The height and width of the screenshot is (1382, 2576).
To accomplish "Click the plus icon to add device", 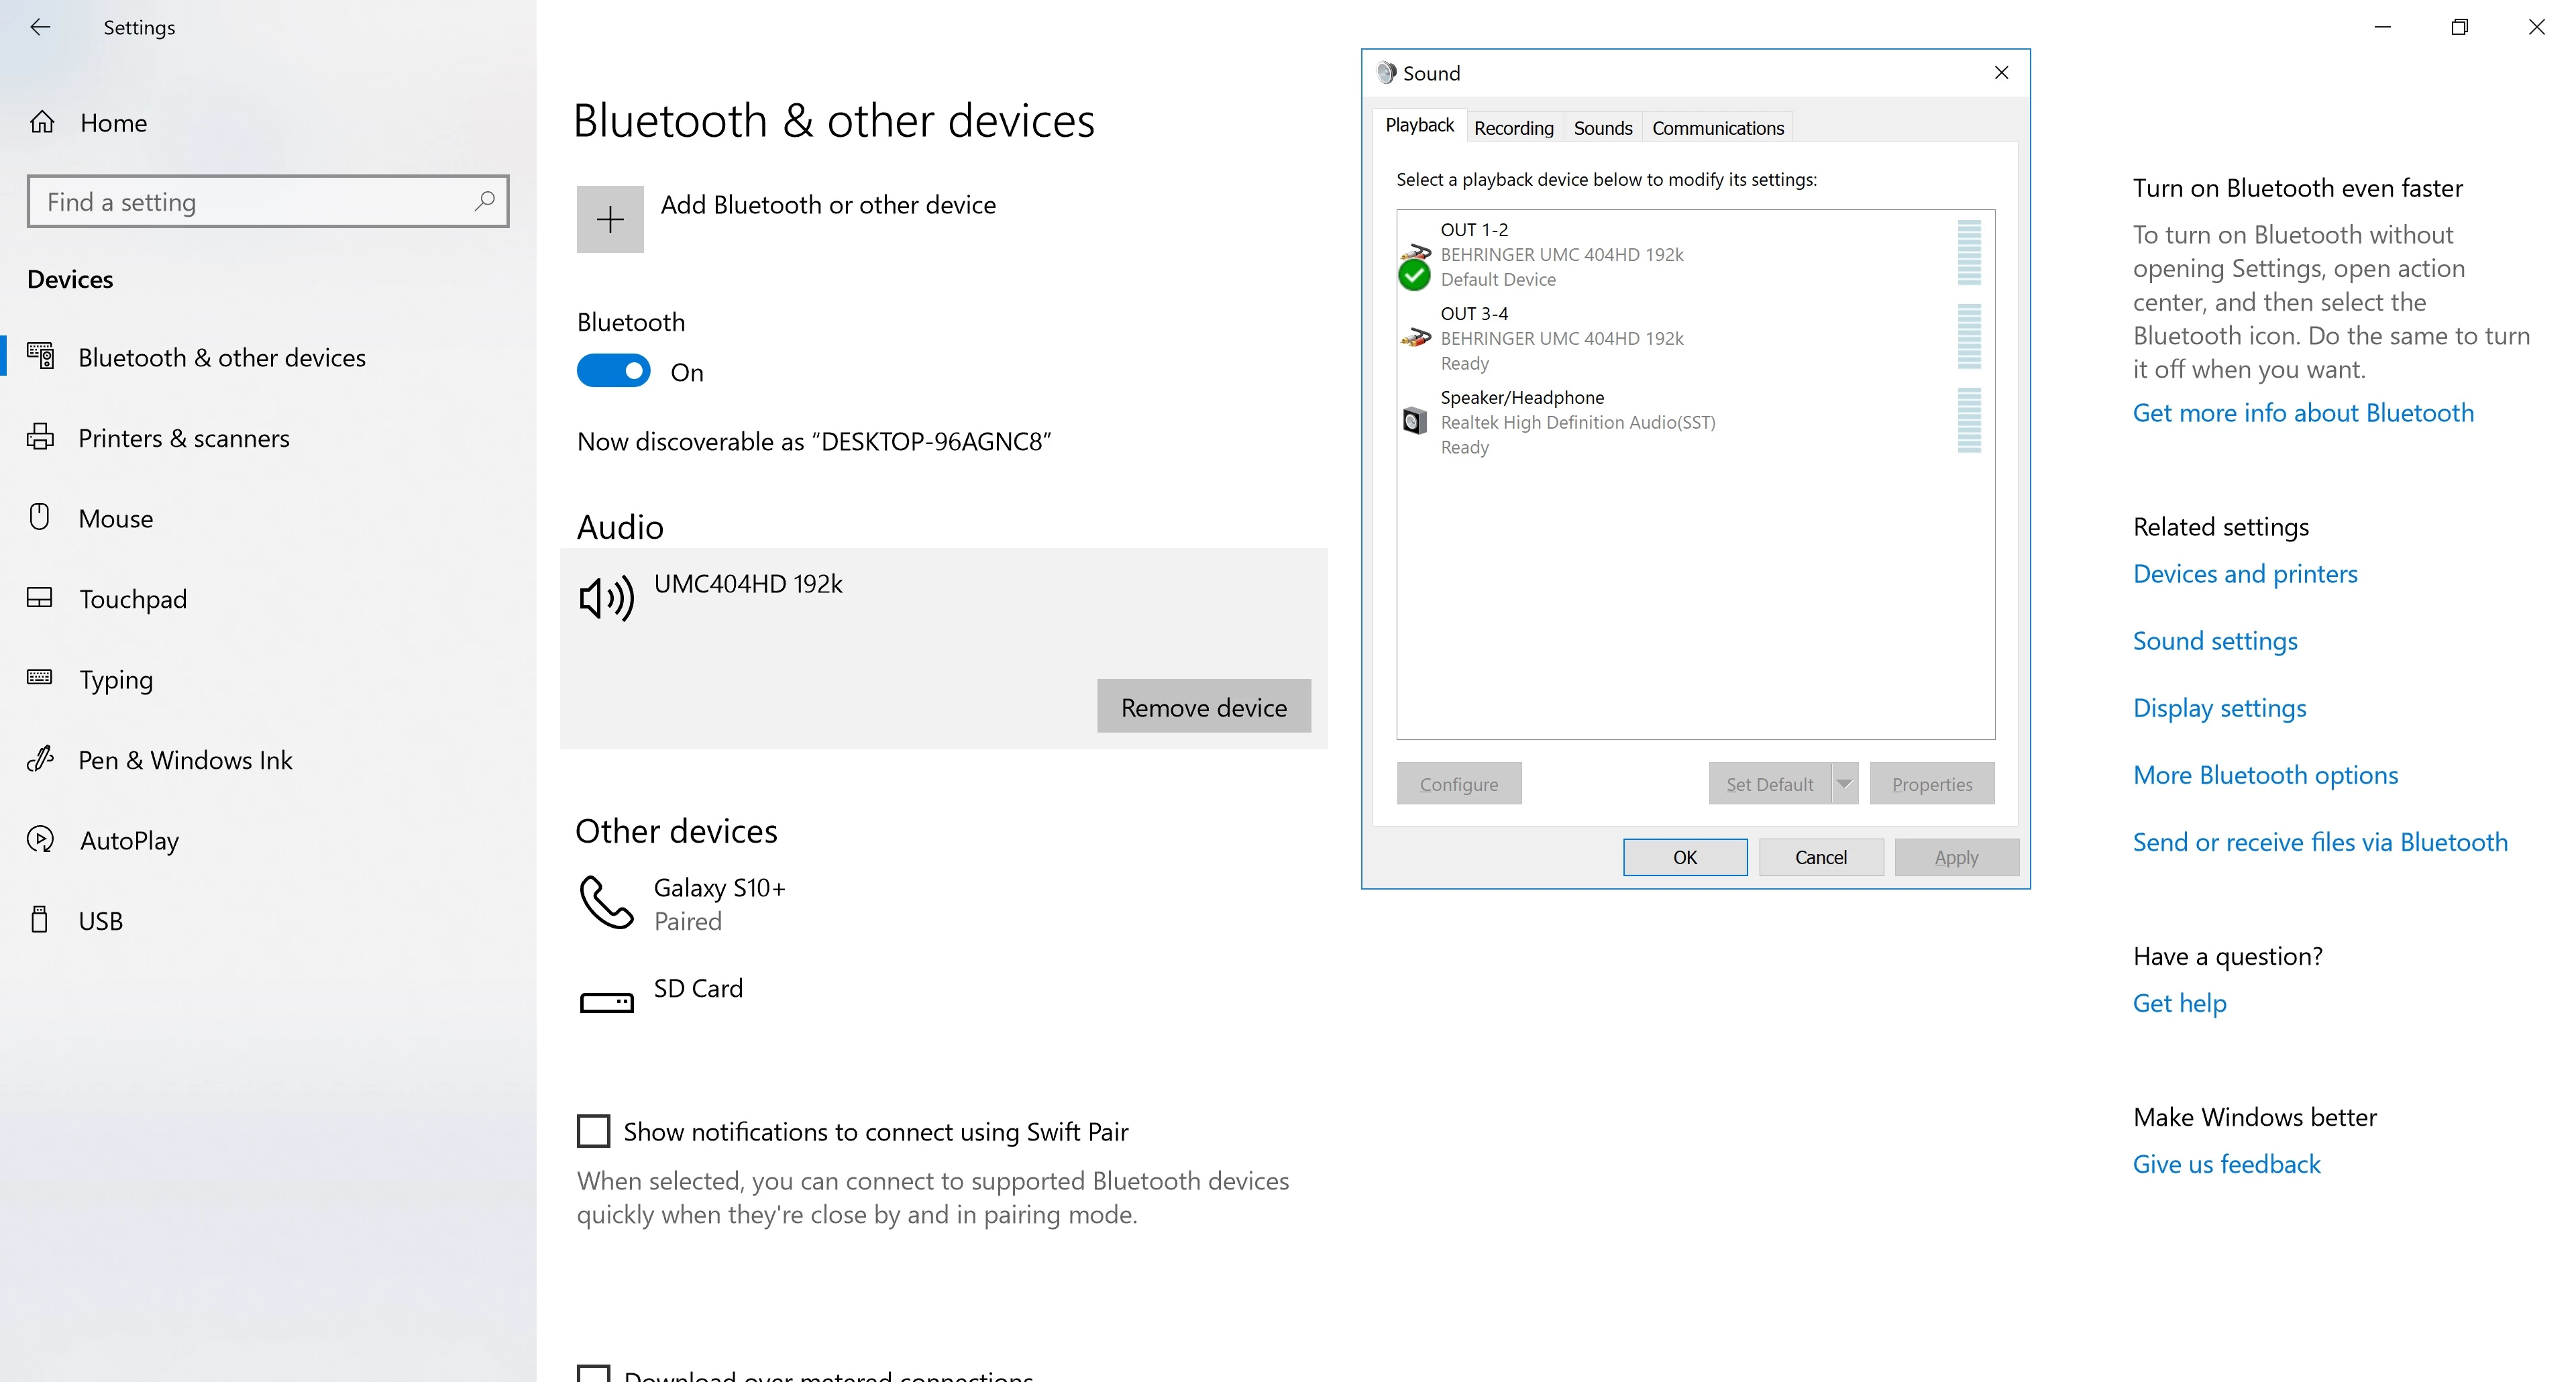I will (610, 219).
